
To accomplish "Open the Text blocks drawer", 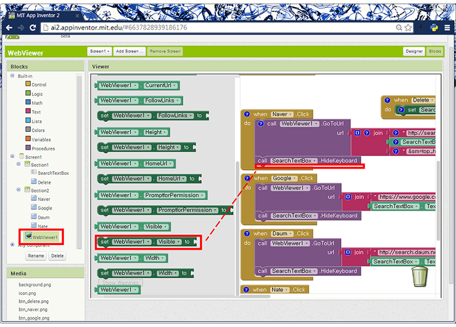I will 33,112.
